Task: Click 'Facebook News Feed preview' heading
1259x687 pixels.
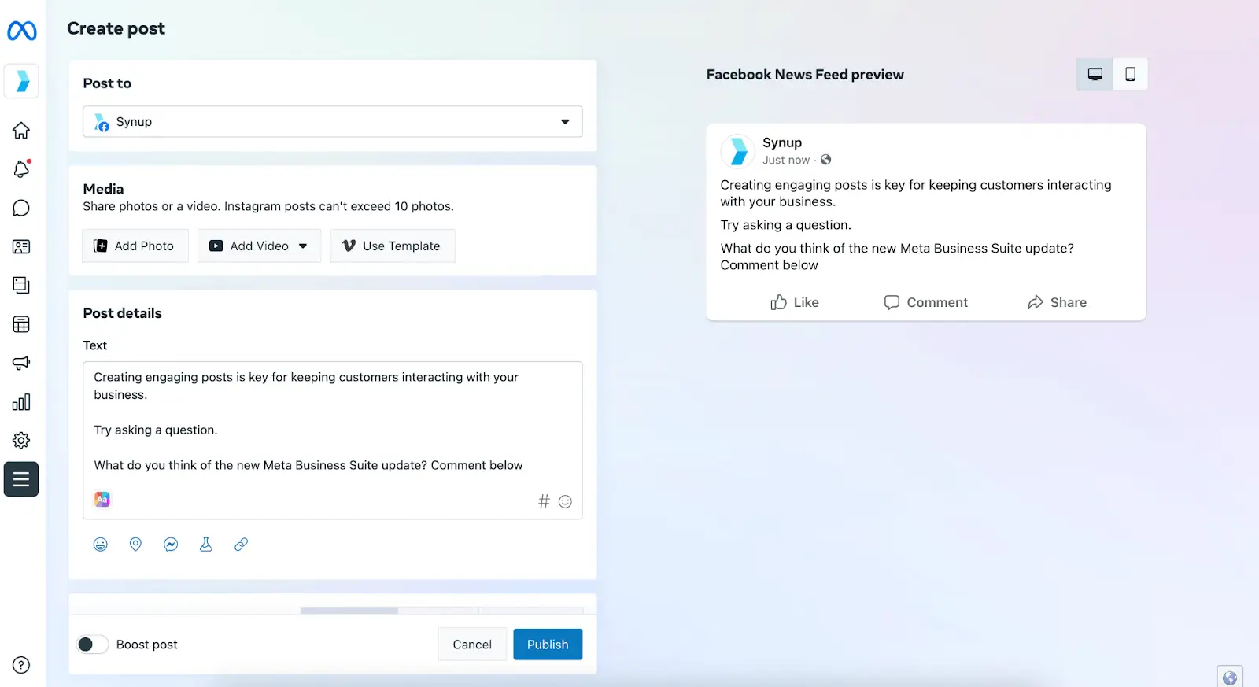Action: click(x=805, y=75)
